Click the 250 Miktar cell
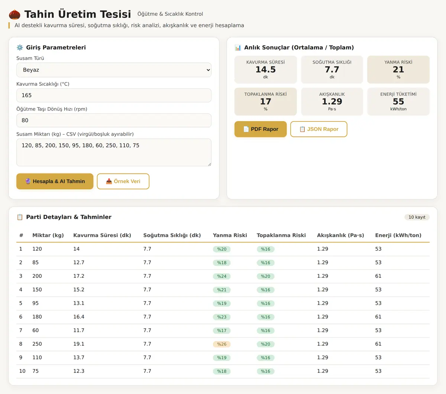446x394 pixels. point(37,344)
